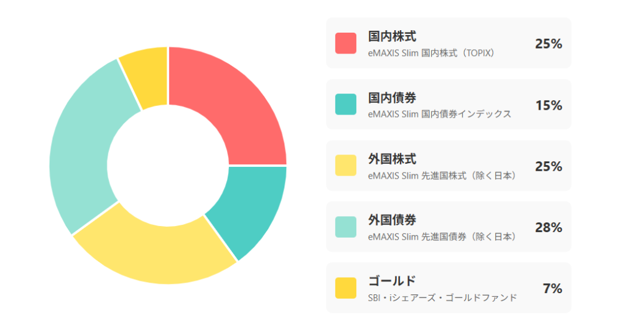Click eMAXIS Slim 国内株式（TOPIX） fund name

pos(431,53)
